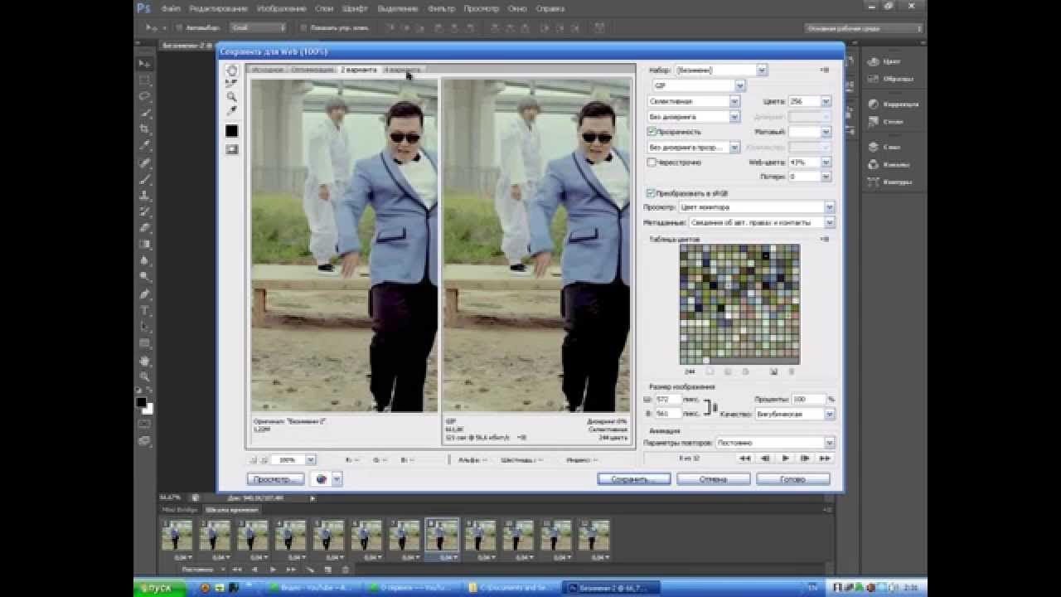Image resolution: width=1061 pixels, height=597 pixels.
Task: Click inside the color table grid
Action: tap(739, 303)
